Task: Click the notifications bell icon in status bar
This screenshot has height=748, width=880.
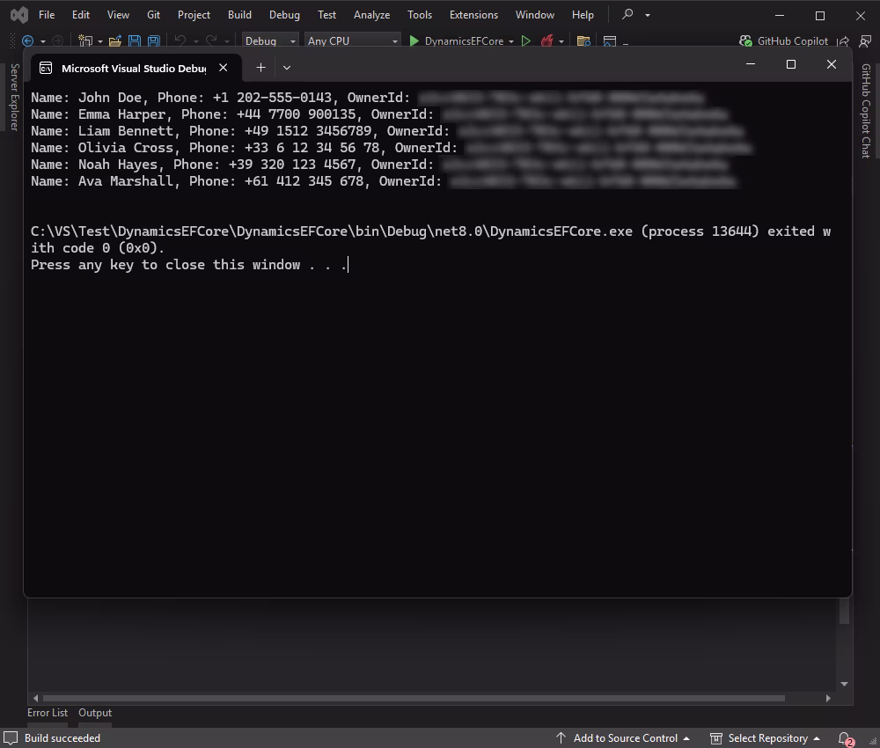Action: pos(845,738)
